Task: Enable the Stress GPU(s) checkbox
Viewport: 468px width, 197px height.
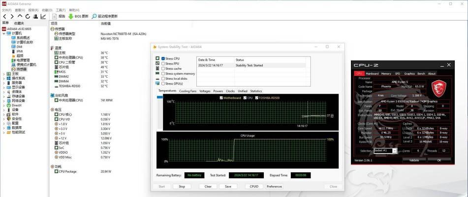Action: [163, 84]
